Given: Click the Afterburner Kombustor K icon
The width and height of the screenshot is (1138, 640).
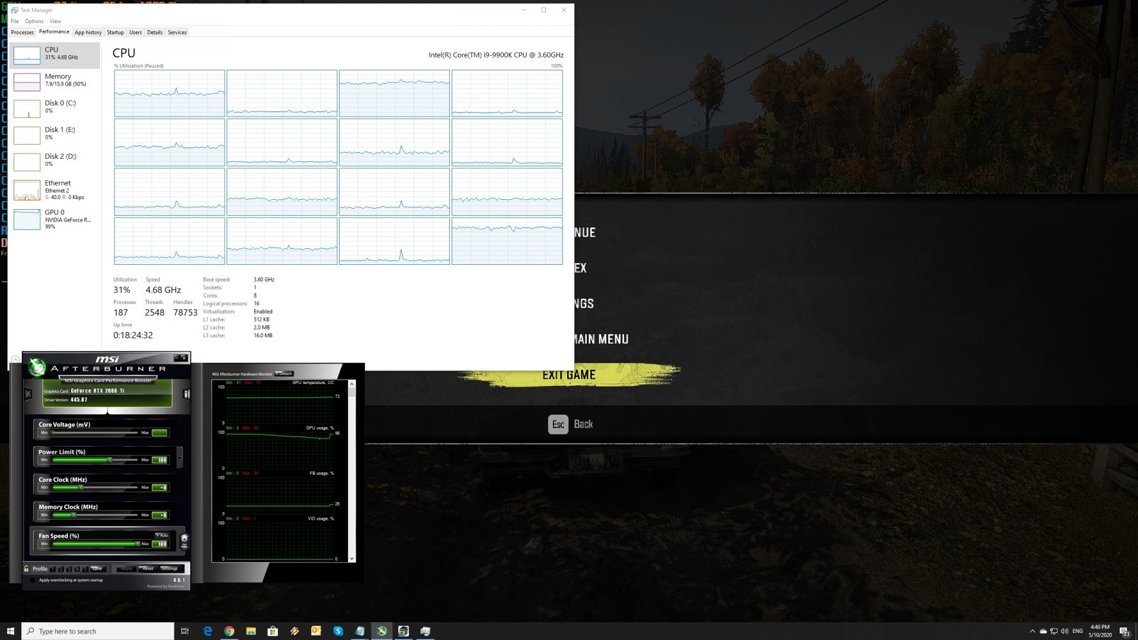Looking at the screenshot, I should tap(28, 393).
